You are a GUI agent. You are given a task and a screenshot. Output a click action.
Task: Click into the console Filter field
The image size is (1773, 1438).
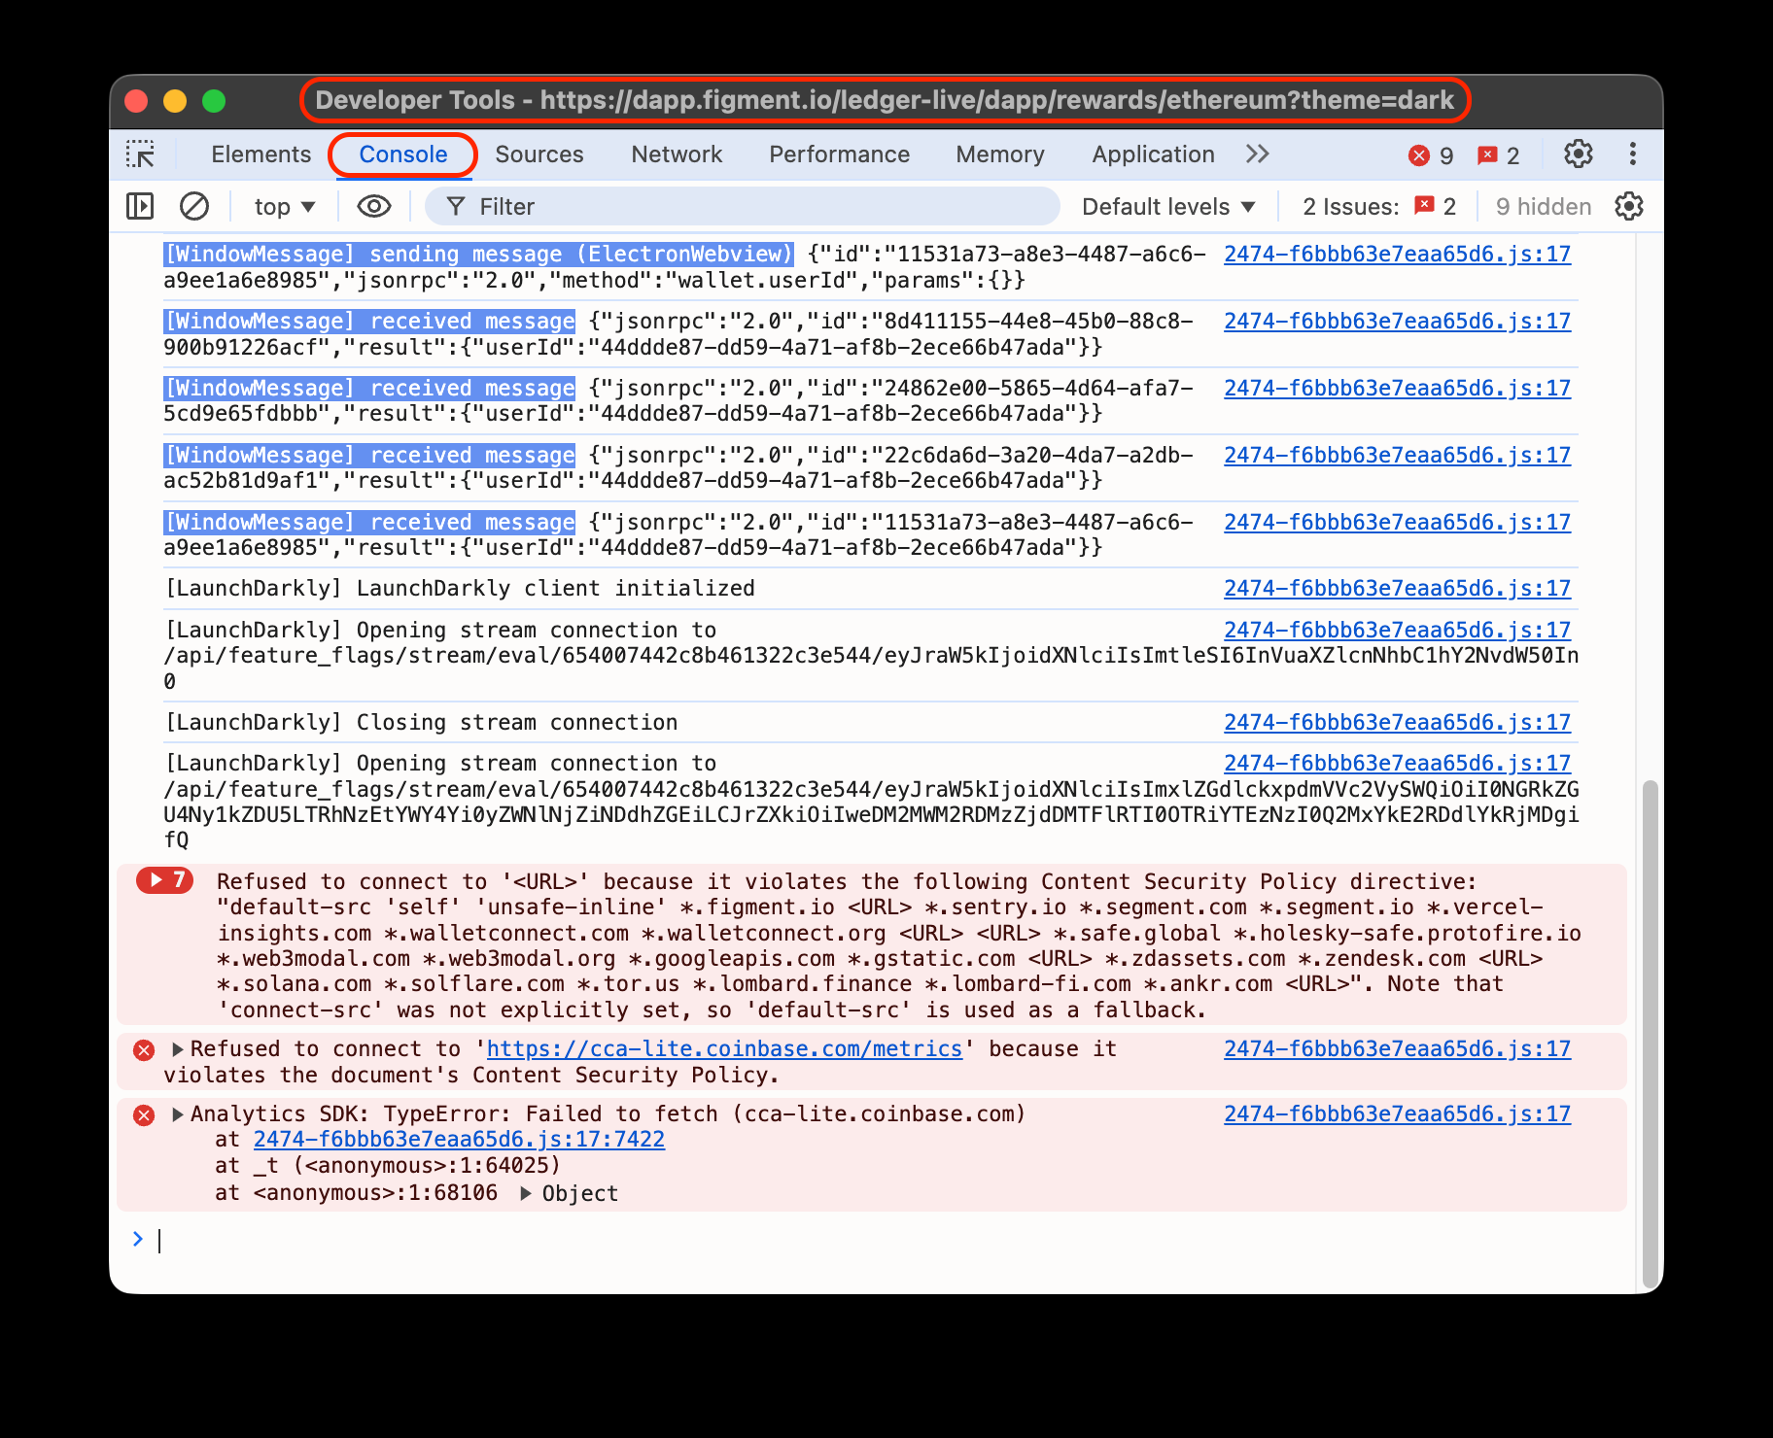pyautogui.click(x=743, y=206)
